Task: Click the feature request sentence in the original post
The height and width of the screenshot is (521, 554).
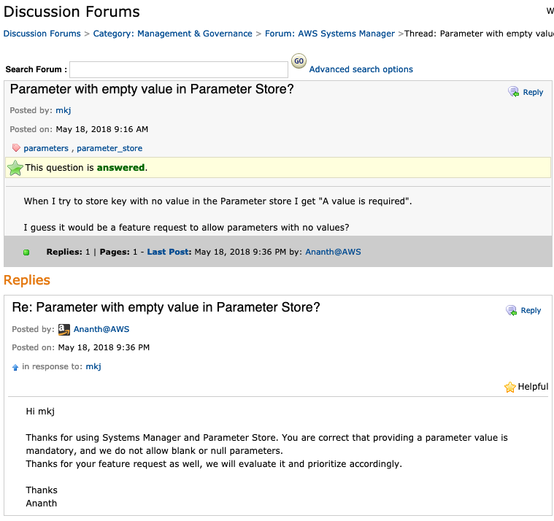Action: pyautogui.click(x=186, y=228)
